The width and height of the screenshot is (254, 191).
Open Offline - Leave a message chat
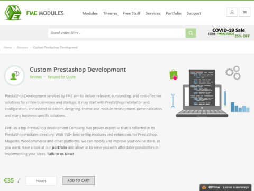pos(225,187)
